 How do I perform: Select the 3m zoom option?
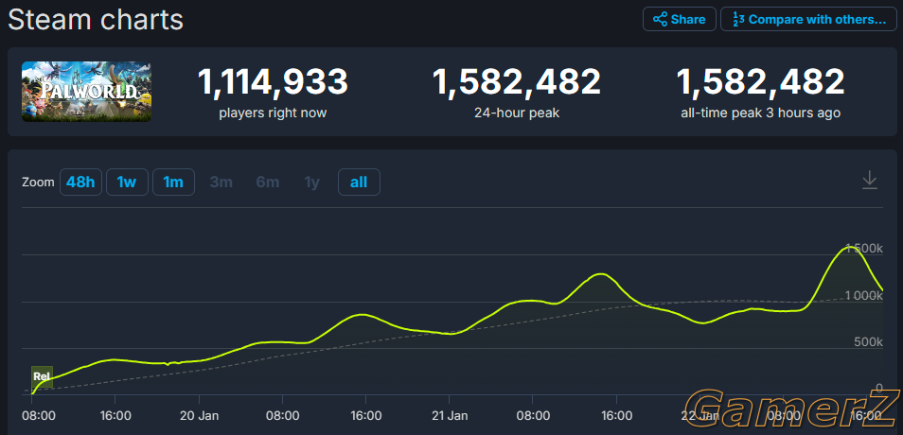[221, 183]
